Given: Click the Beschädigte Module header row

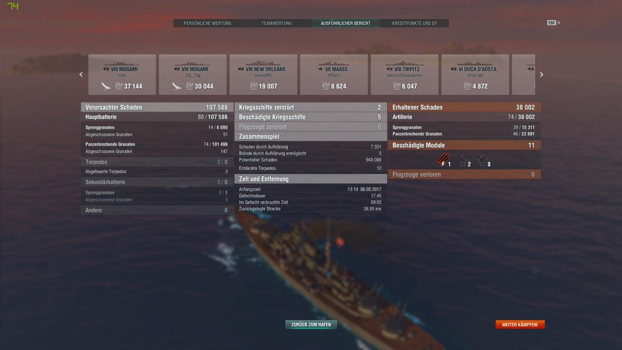Looking at the screenshot, I should (x=464, y=145).
